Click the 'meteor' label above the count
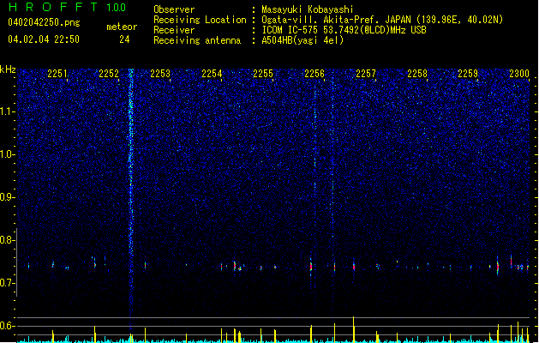Image resolution: width=539 pixels, height=343 pixels. pyautogui.click(x=122, y=27)
